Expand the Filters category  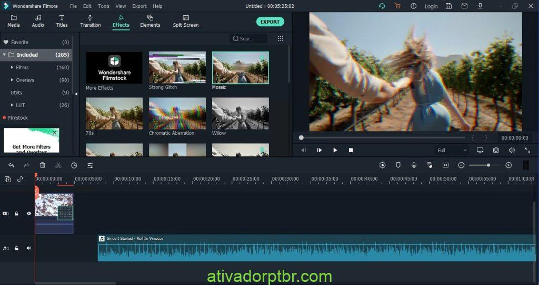coord(13,68)
